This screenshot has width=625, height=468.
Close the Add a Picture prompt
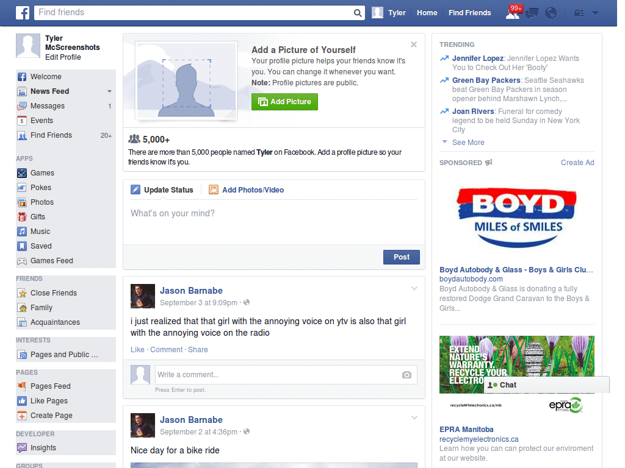[414, 44]
